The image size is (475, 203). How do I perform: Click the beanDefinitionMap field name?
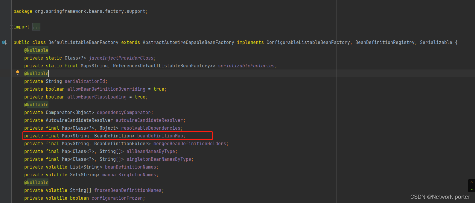coord(160,136)
